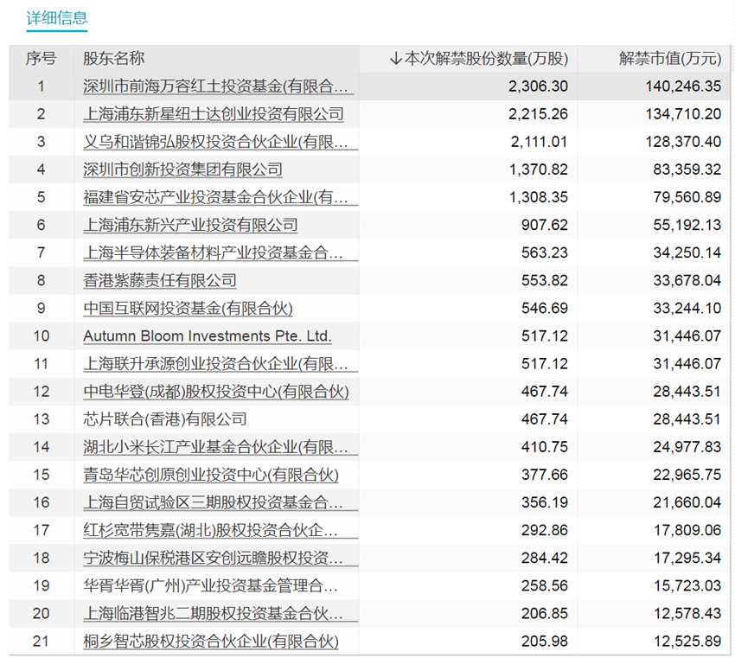Open the link 中电华登(成都)股权投资中心
The image size is (735, 658).
[212, 392]
